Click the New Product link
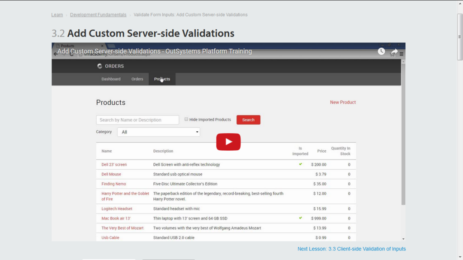This screenshot has width=463, height=260. 343,102
